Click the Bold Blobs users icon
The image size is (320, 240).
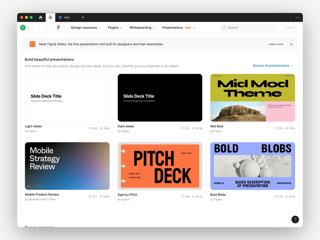click(x=286, y=196)
